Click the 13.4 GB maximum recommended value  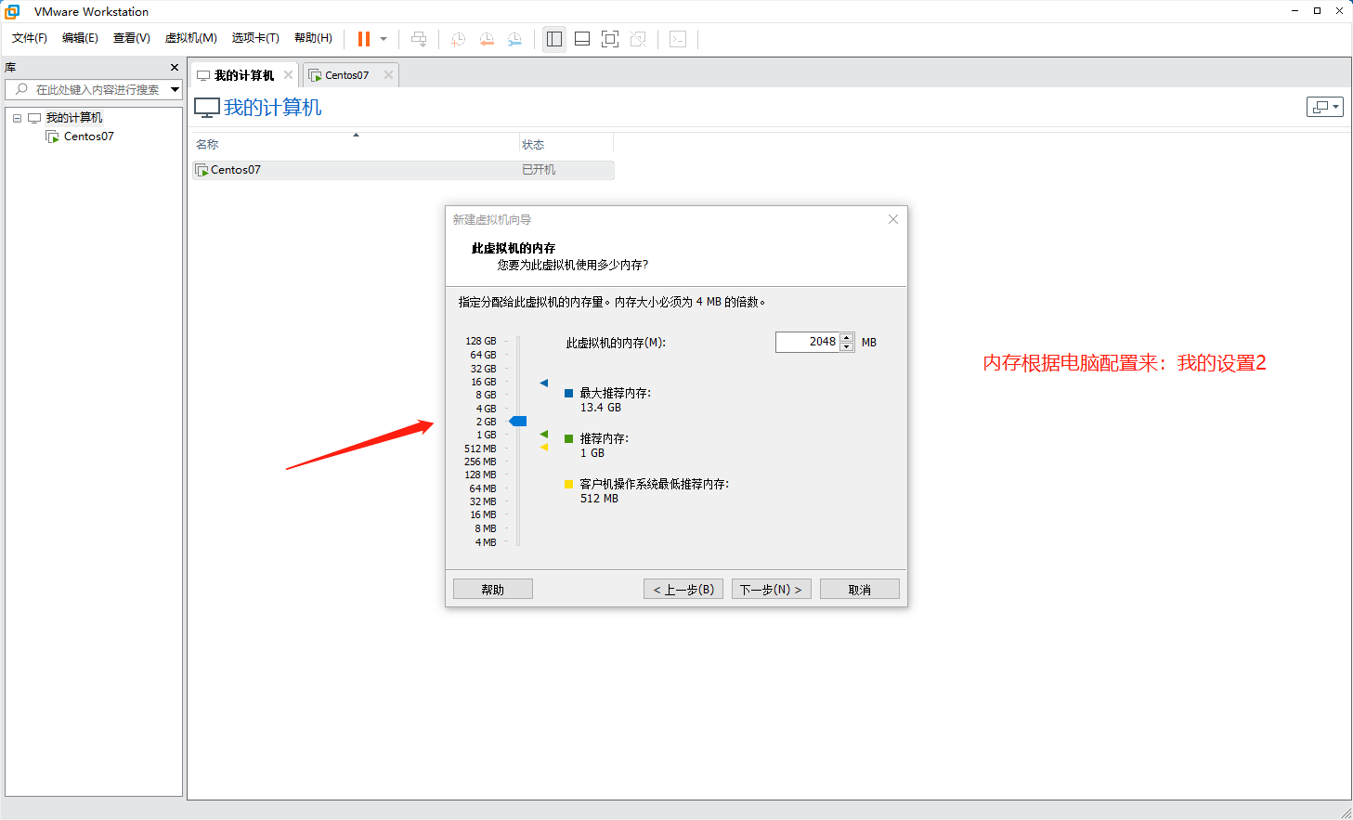tap(601, 408)
